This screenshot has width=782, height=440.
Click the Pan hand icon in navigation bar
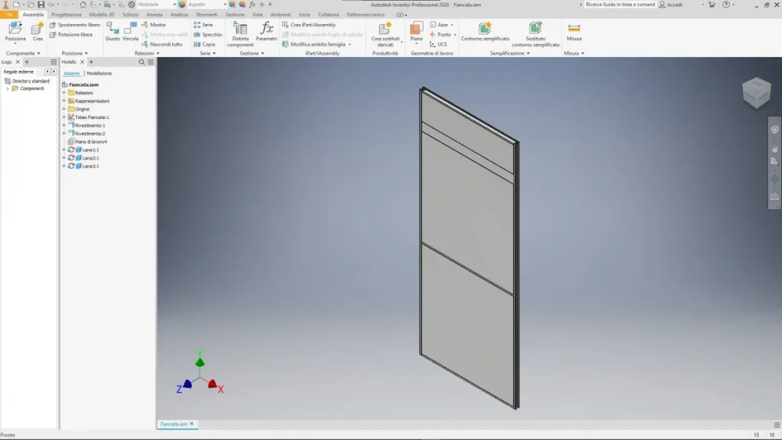tap(774, 148)
